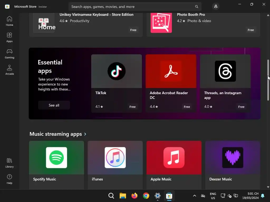Click the vertical scrollbar thumb

tap(268, 80)
